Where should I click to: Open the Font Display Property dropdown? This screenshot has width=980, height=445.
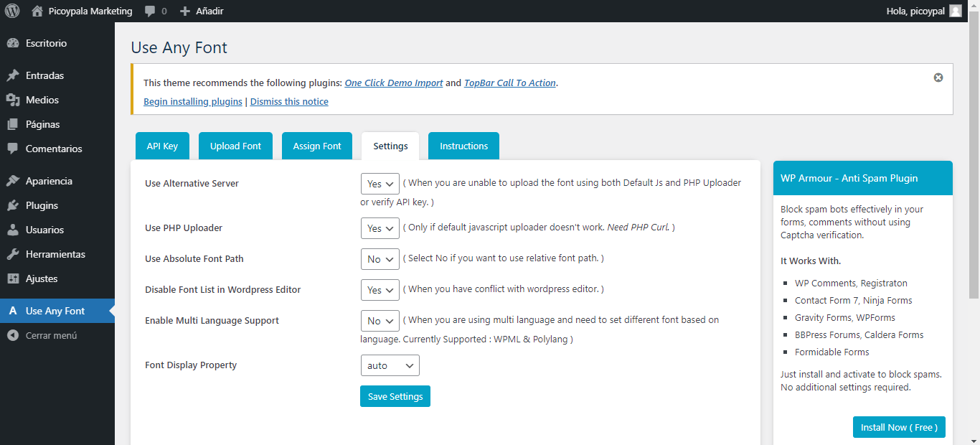[x=390, y=365]
